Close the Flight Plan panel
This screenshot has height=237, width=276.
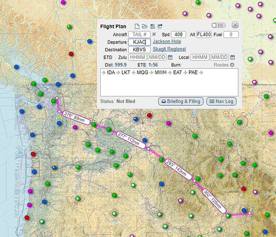point(235,25)
